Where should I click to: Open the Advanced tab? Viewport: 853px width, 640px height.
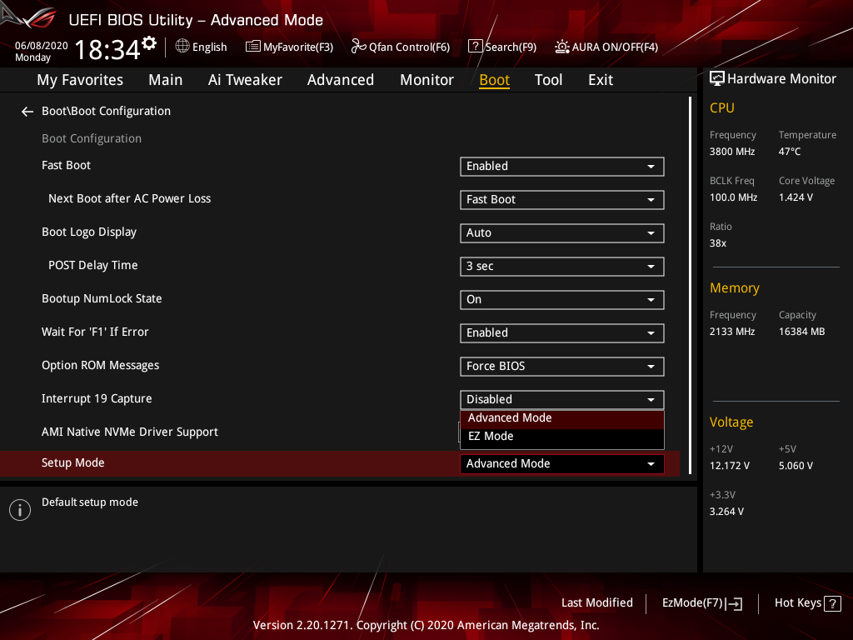tap(341, 80)
